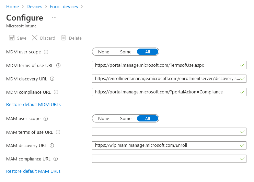The height and width of the screenshot is (182, 254).
Task: Click the Save disk icon
Action: 12,38
